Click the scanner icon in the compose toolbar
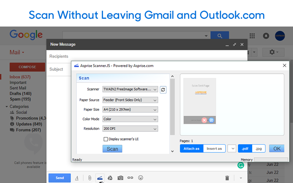 pyautogui.click(x=100, y=178)
